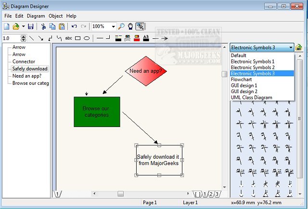The height and width of the screenshot is (209, 308).
Task: Click the gradient fill style icon
Action: tap(128, 38)
